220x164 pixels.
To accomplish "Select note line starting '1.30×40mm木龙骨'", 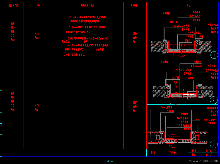I will point(86,17).
